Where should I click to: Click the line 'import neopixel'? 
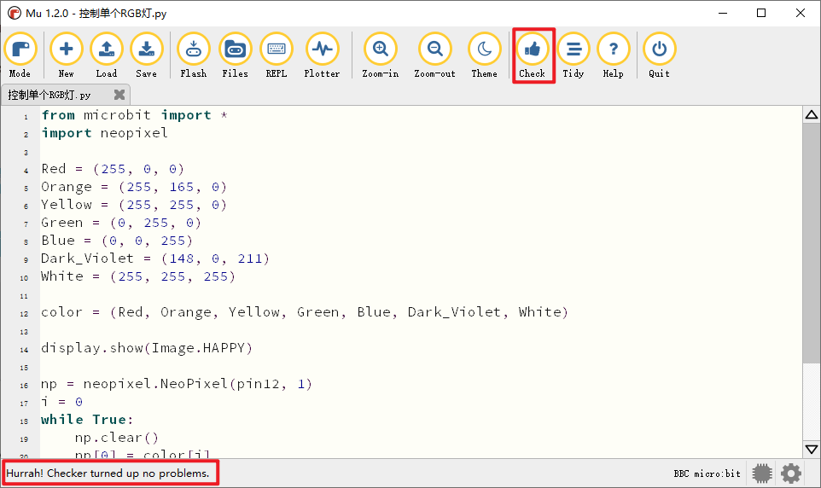105,133
